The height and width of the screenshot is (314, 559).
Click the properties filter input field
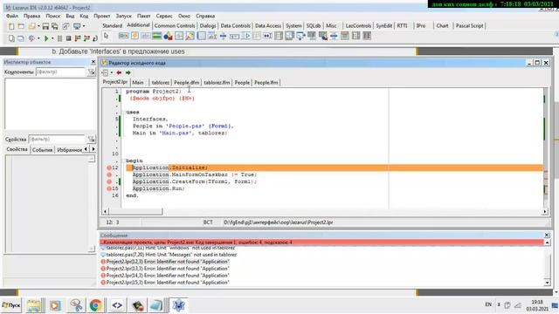coord(57,140)
